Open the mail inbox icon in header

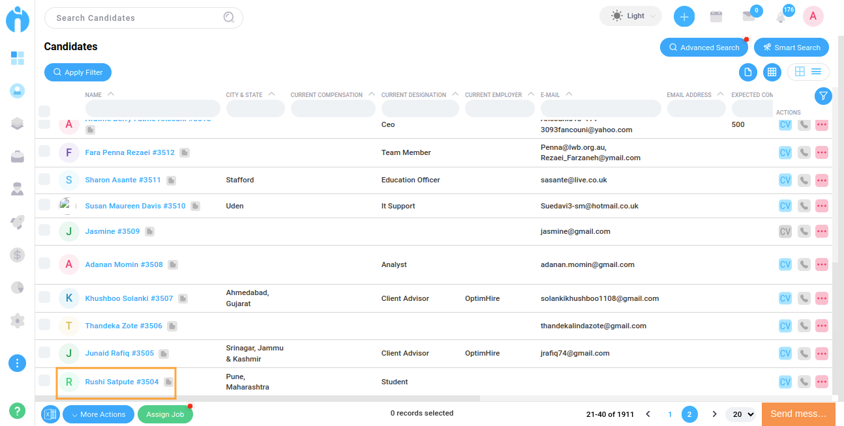748,17
